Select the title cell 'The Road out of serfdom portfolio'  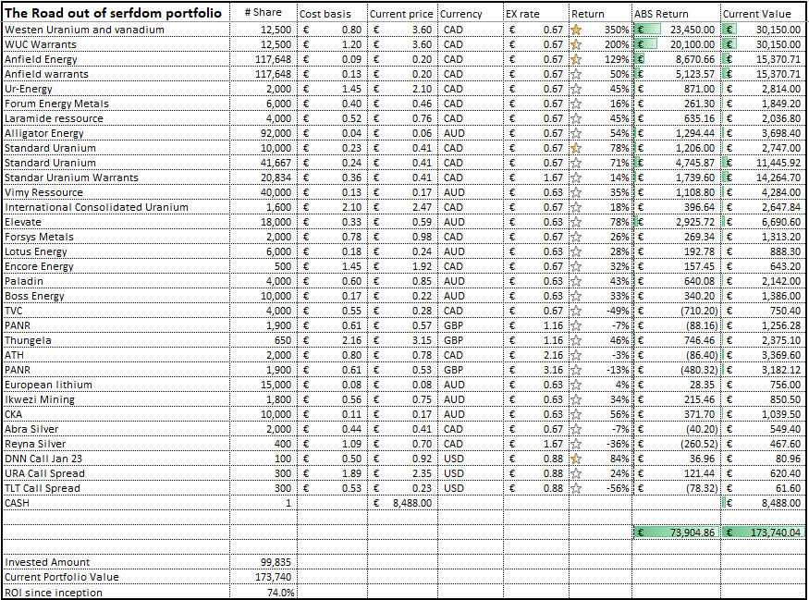click(x=116, y=12)
